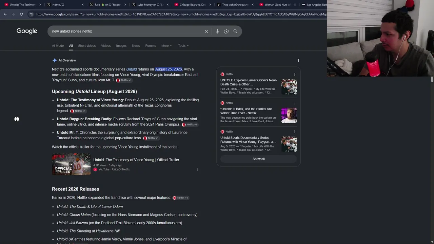Click the Google logo
The height and width of the screenshot is (244, 434).
pos(27,31)
